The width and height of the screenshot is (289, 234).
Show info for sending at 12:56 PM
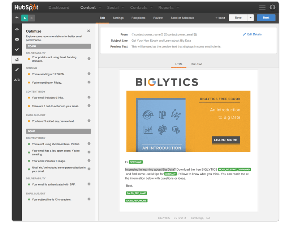[89, 74]
